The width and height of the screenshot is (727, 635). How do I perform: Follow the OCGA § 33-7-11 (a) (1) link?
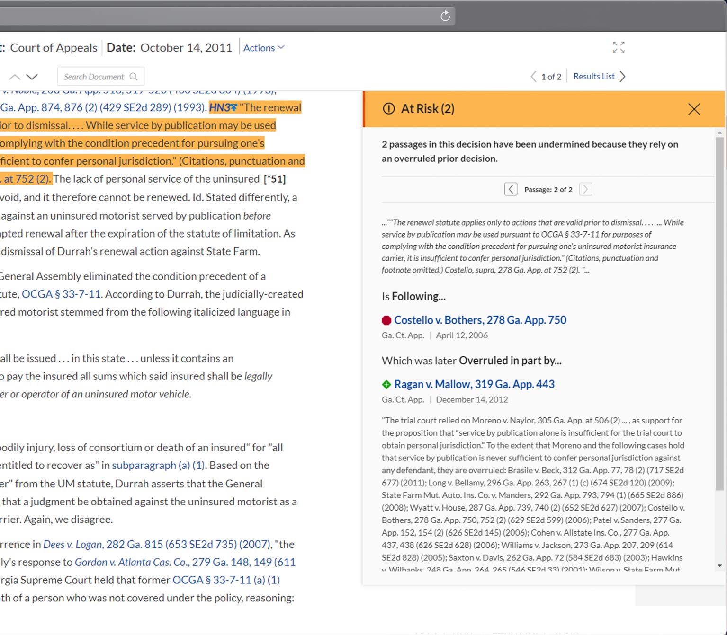(226, 580)
